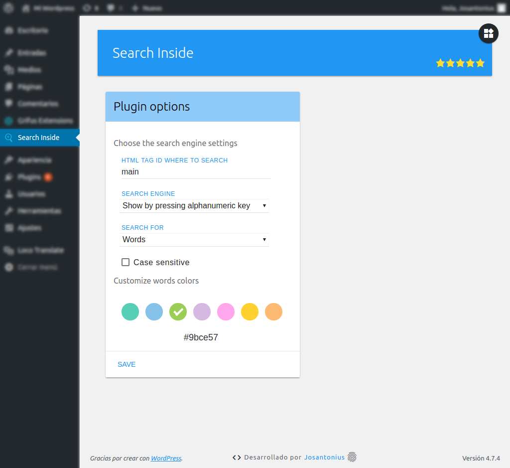Open the Search For dropdown showing Words
The image size is (510, 468).
click(194, 240)
